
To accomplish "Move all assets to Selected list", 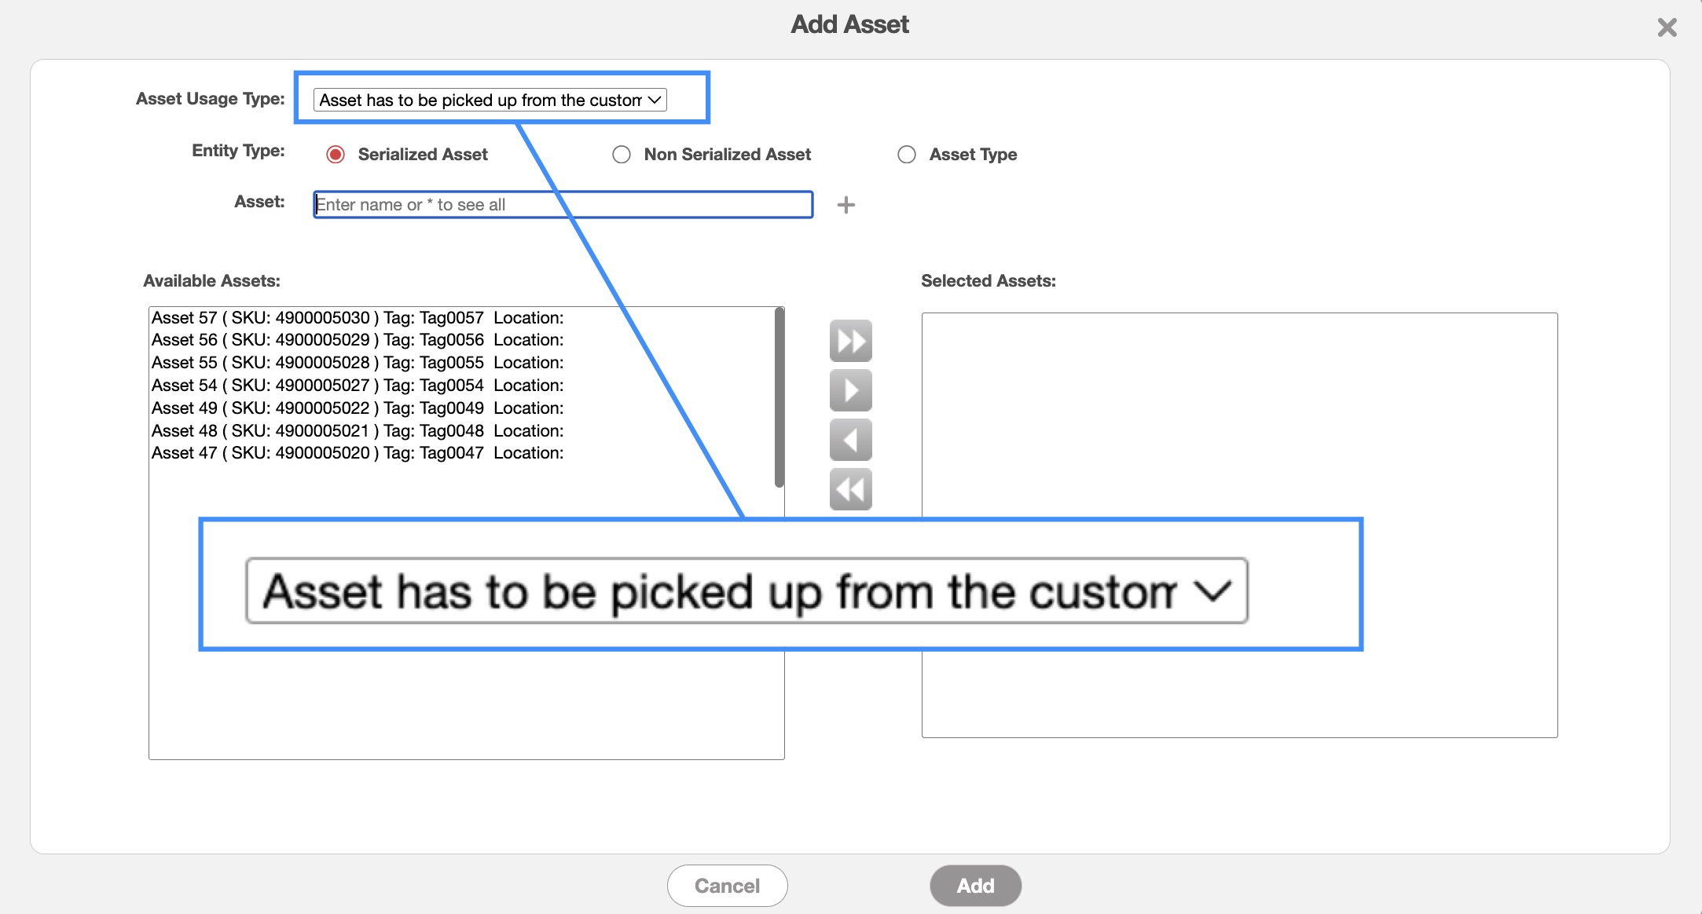I will pyautogui.click(x=850, y=341).
